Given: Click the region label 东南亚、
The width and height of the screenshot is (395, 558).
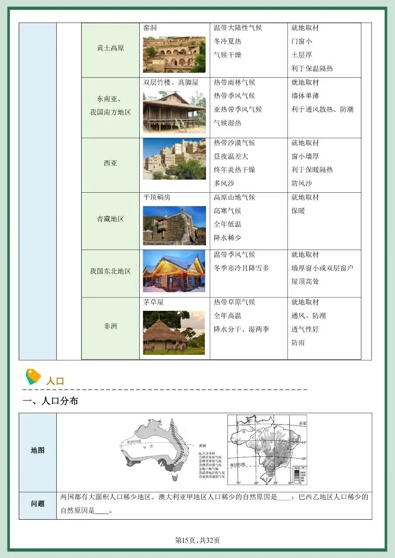Looking at the screenshot, I should (110, 99).
